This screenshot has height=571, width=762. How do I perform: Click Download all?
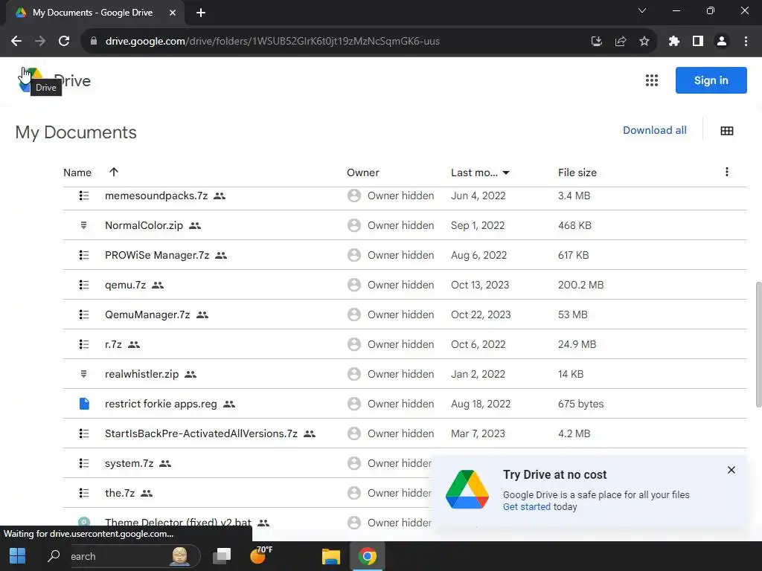click(x=655, y=130)
